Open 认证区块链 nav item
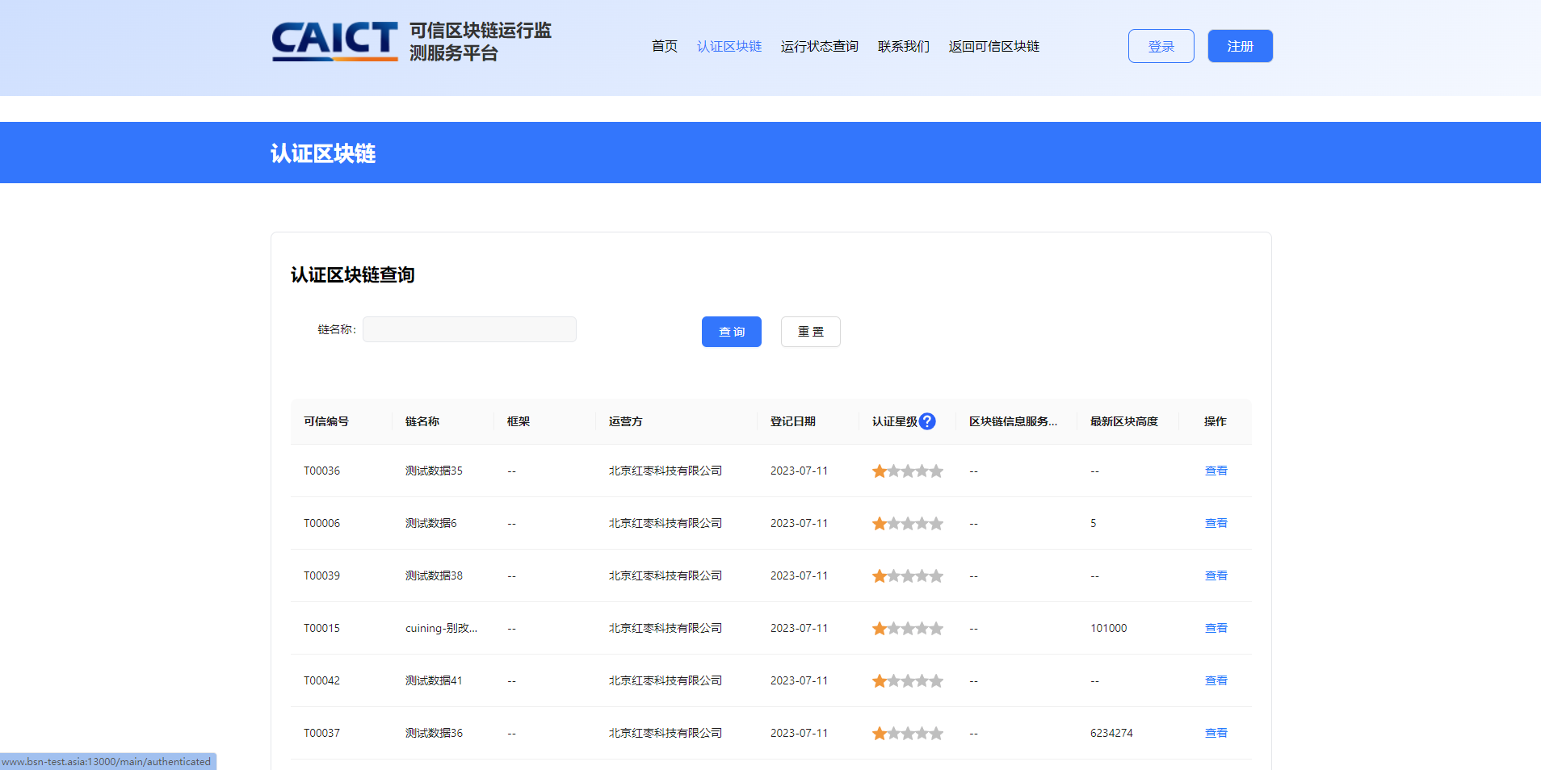This screenshot has height=770, width=1541. (x=729, y=46)
